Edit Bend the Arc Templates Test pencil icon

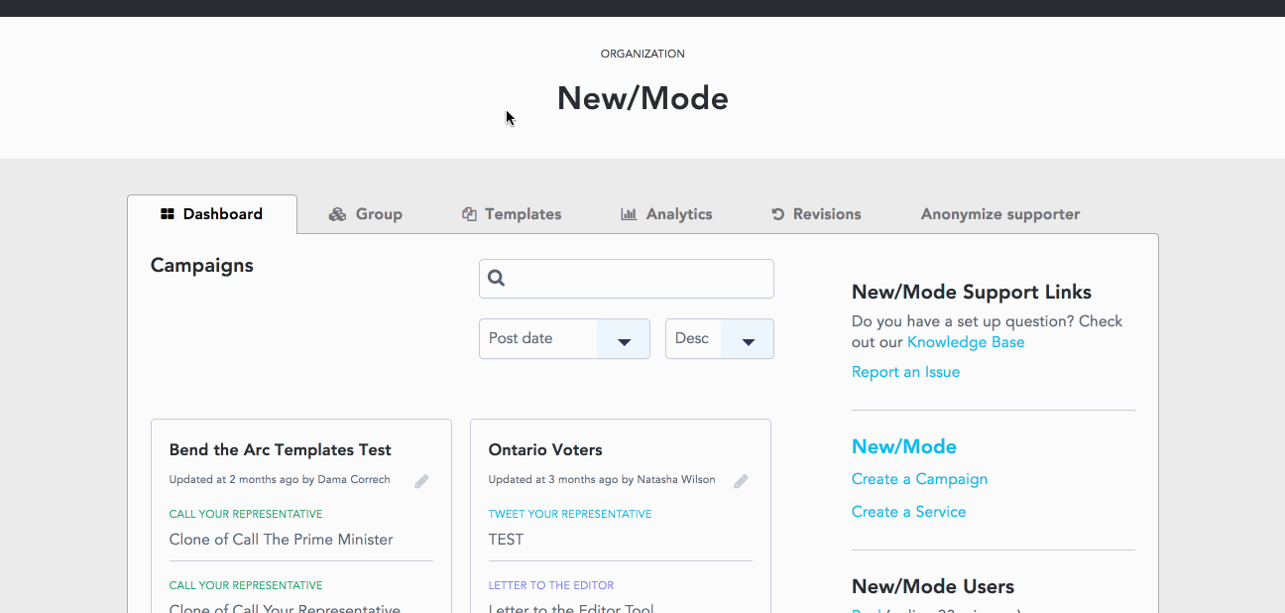421,481
